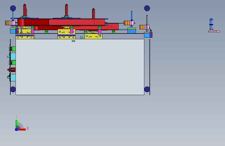Select the purple block at the right edge
Screen dimensions: 225x146
click(x=151, y=35)
